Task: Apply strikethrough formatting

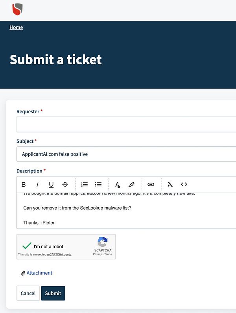Action: click(65, 184)
